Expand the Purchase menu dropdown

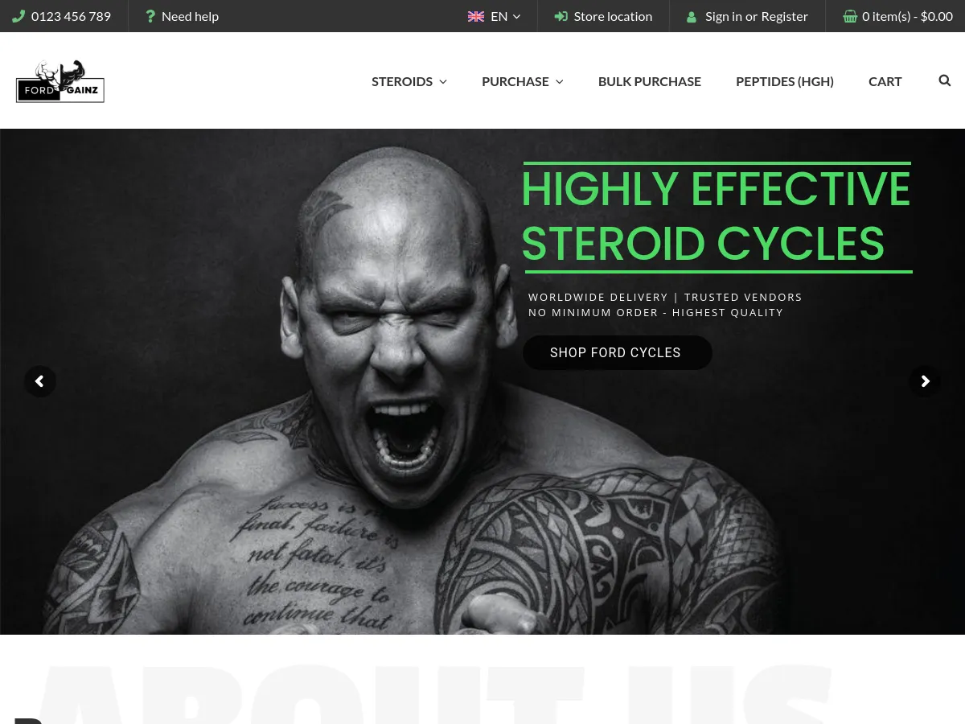click(523, 81)
